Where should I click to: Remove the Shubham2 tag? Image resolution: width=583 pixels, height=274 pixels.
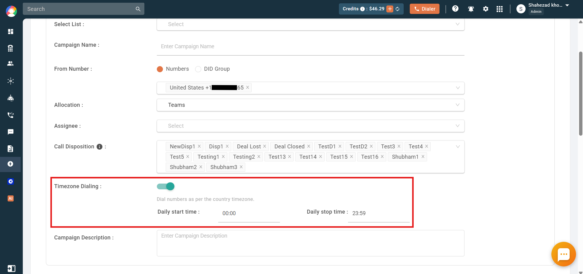(201, 167)
